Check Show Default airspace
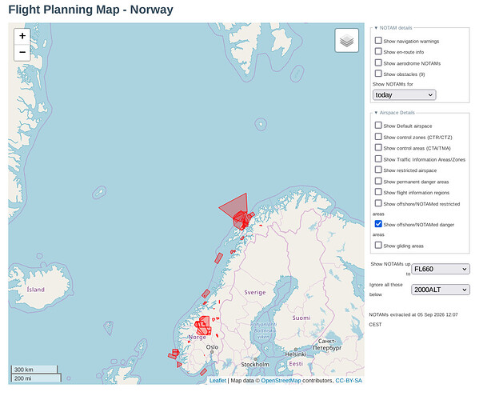 378,126
